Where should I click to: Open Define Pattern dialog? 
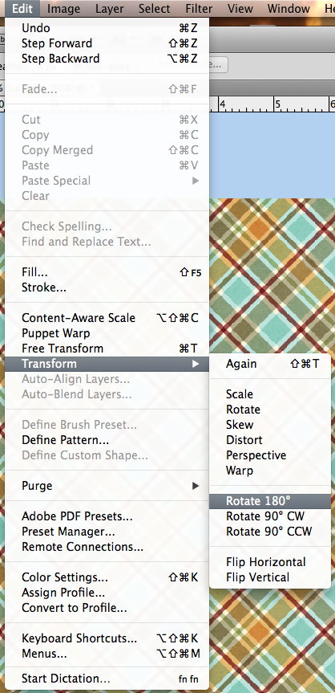(107, 440)
